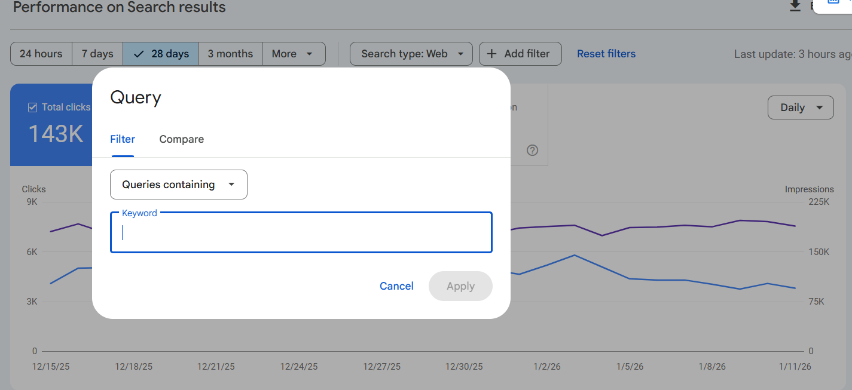Select the Filter tab in Query dialog
Viewport: 852px width, 390px height.
pyautogui.click(x=123, y=139)
